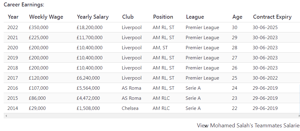Screen dimensions: 300x131
Task: Click the Age column header
Action: [x=237, y=17]
